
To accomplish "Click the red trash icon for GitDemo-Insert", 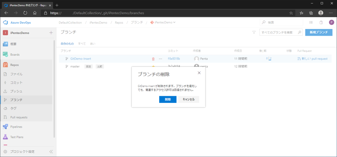I will point(153,59).
